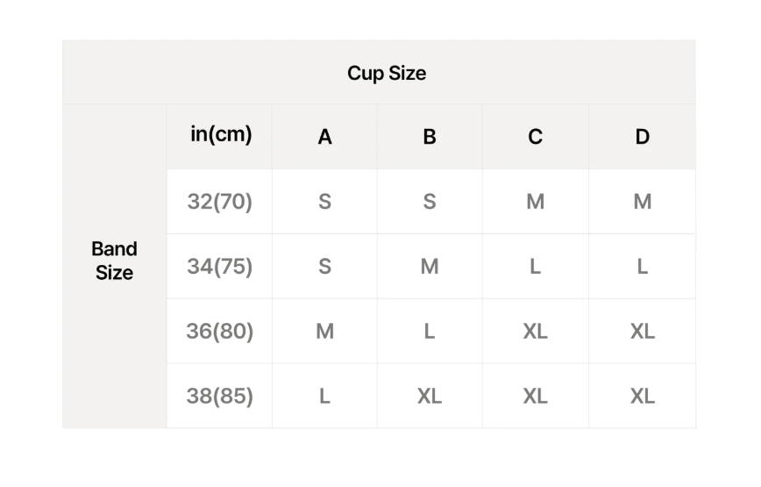Select the Band Size label cell

pos(114,261)
